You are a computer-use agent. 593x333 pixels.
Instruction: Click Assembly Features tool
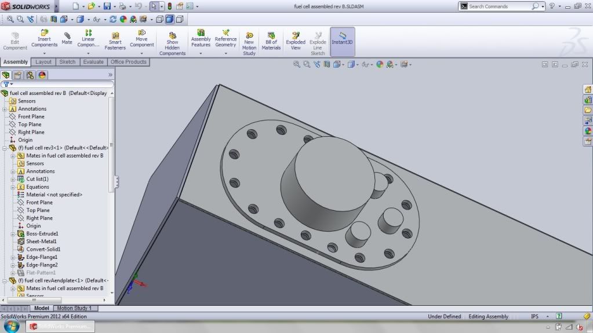coord(201,38)
